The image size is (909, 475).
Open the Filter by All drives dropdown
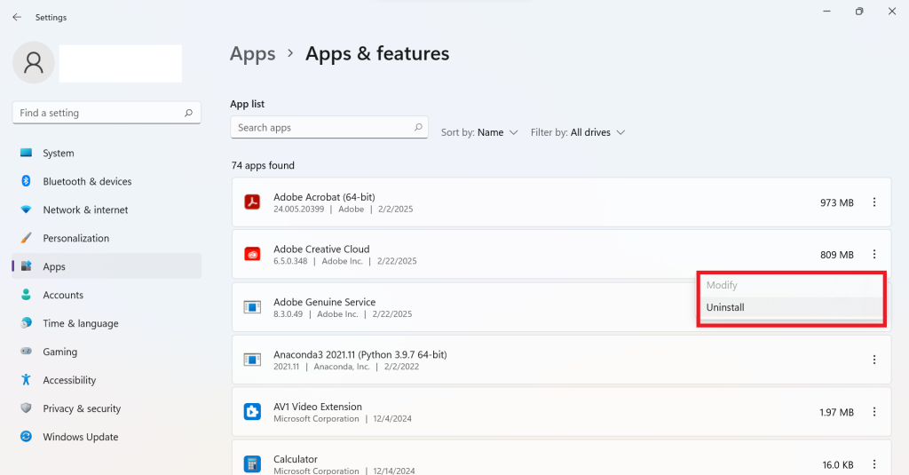pos(578,133)
